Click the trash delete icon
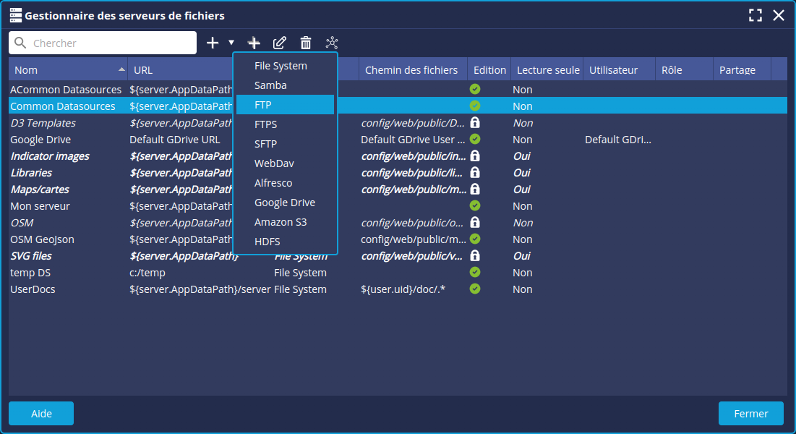Viewport: 796px width, 434px height. click(x=306, y=43)
